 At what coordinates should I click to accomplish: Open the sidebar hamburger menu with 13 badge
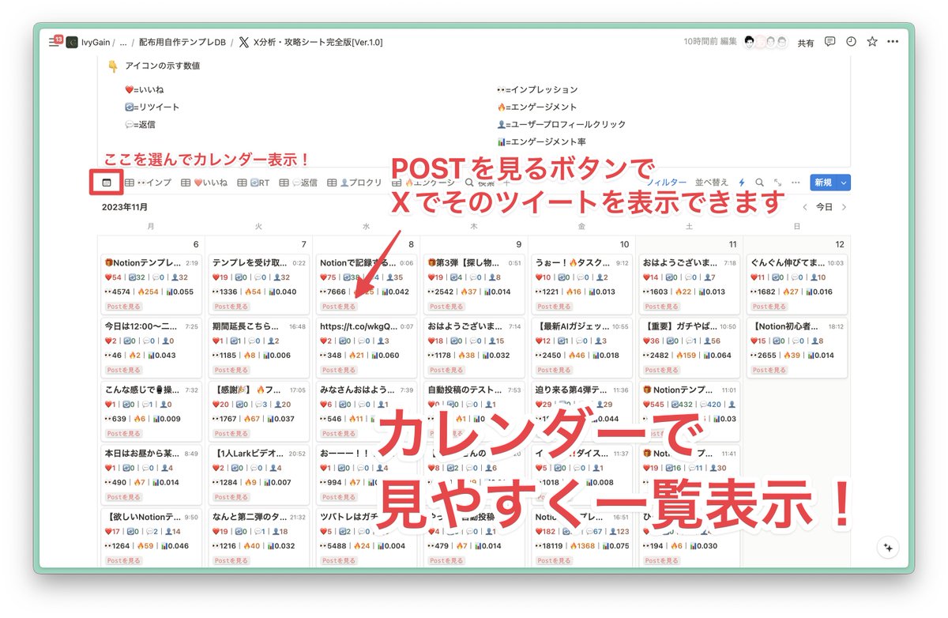[55, 41]
